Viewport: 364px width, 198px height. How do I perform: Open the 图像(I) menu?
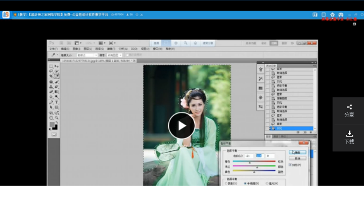coord(76,49)
